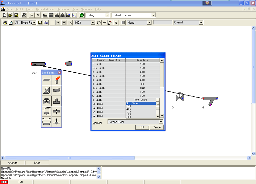Screen dimensions: 256x184
Task: Click the message log scroll-up arrow
Action: click(x=98, y=169)
